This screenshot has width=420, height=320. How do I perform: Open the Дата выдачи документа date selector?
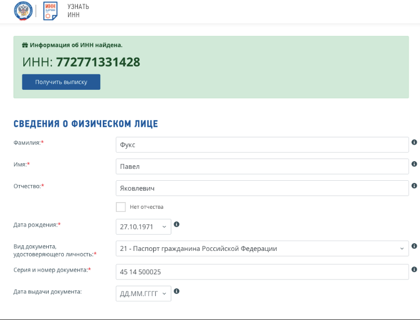(x=143, y=294)
